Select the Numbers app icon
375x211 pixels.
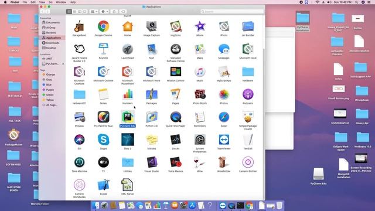pyautogui.click(x=128, y=94)
